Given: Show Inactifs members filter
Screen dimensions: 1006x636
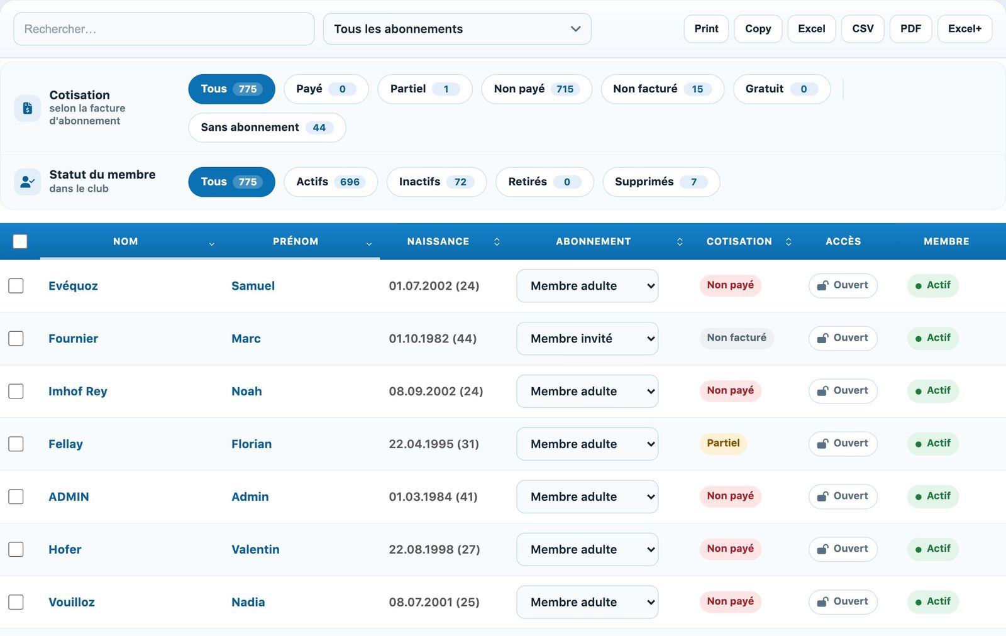Looking at the screenshot, I should 436,182.
